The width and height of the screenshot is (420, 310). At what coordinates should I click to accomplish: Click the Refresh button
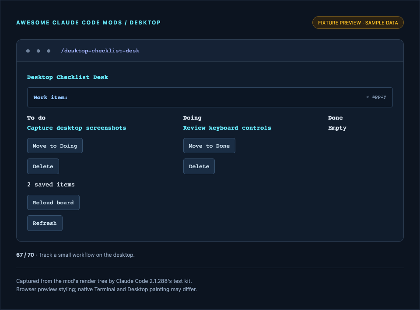(45, 223)
